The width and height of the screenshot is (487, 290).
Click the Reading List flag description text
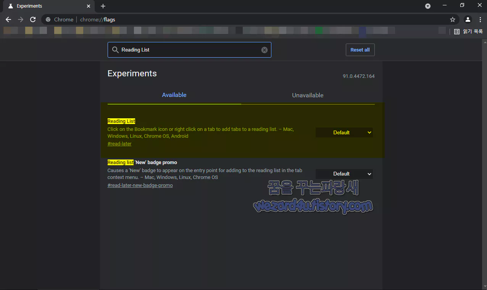(201, 132)
